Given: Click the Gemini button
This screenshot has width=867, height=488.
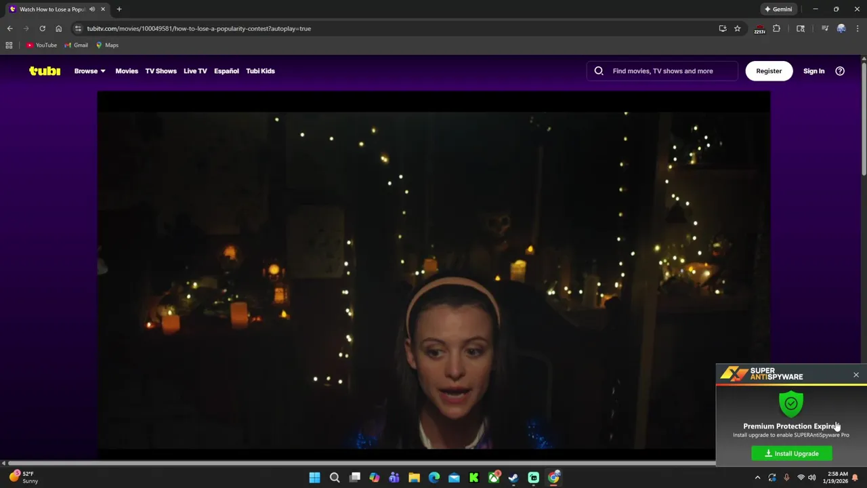Looking at the screenshot, I should 778,9.
